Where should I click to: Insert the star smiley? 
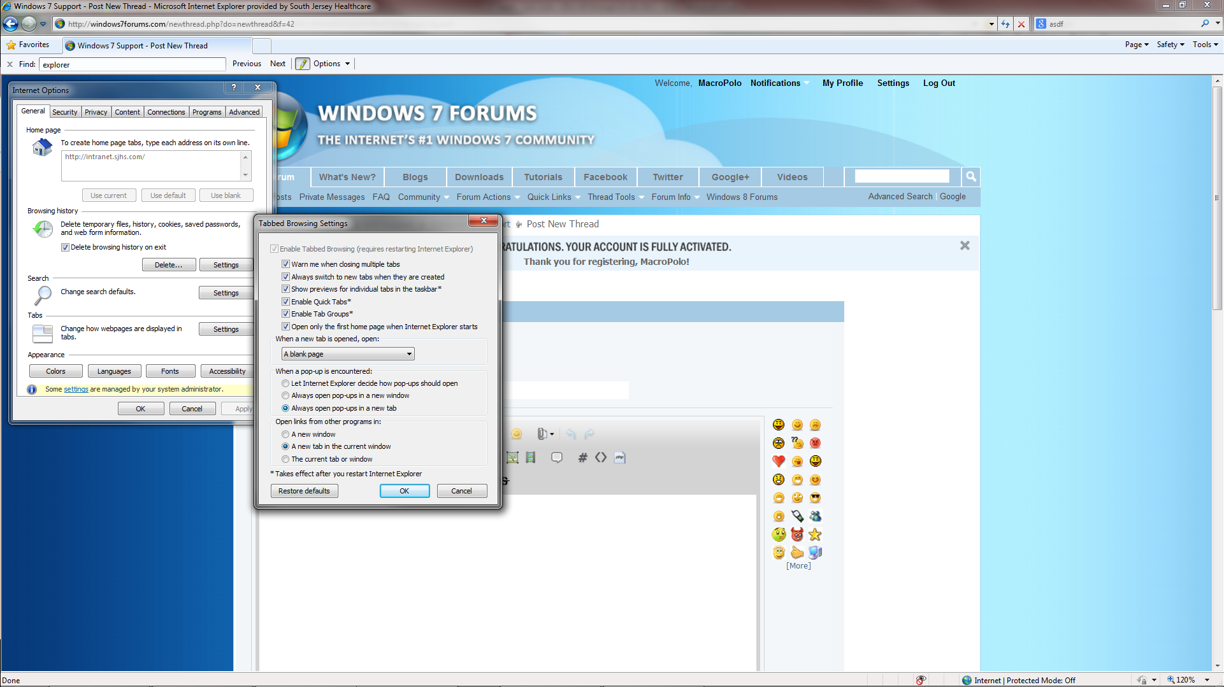click(x=815, y=534)
